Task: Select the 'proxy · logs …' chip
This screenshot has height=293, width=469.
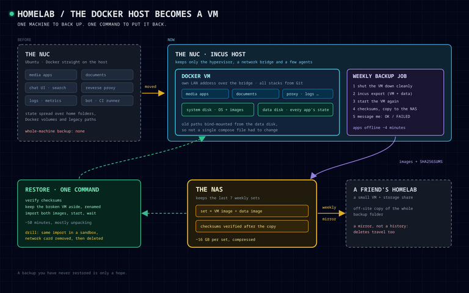Action: click(x=308, y=94)
